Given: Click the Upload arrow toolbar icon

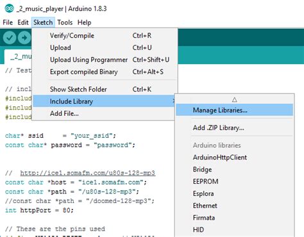Looking at the screenshot, I should tap(24, 38).
